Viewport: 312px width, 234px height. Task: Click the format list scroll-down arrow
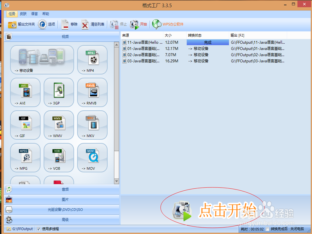click(x=117, y=181)
